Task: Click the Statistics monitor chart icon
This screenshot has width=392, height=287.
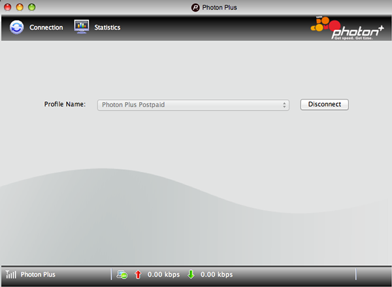Action: pos(82,27)
